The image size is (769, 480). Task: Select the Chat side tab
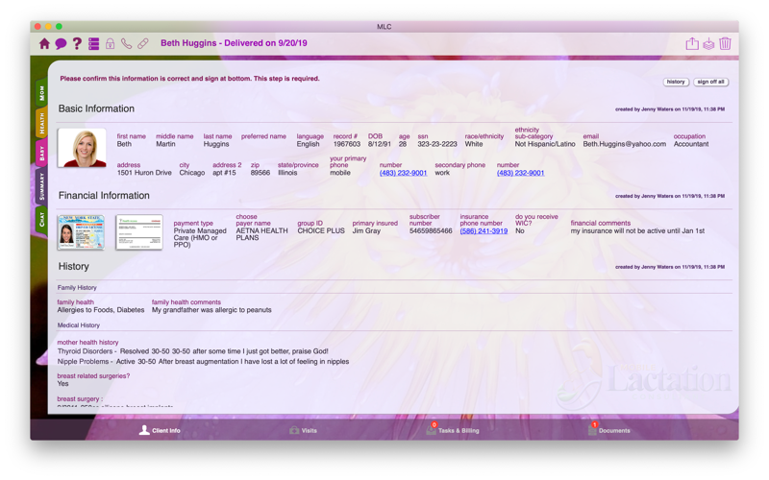click(x=41, y=220)
